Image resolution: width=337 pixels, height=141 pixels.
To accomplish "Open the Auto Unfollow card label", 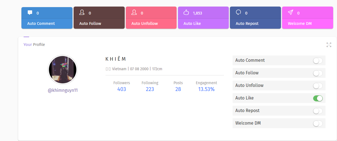I will tap(144, 23).
